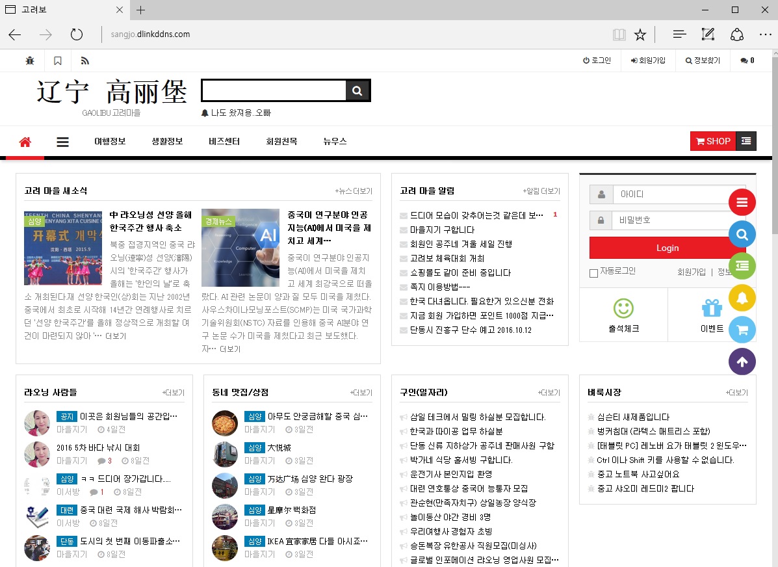Click the bug icon in the top bar
778x567 pixels.
(30, 60)
